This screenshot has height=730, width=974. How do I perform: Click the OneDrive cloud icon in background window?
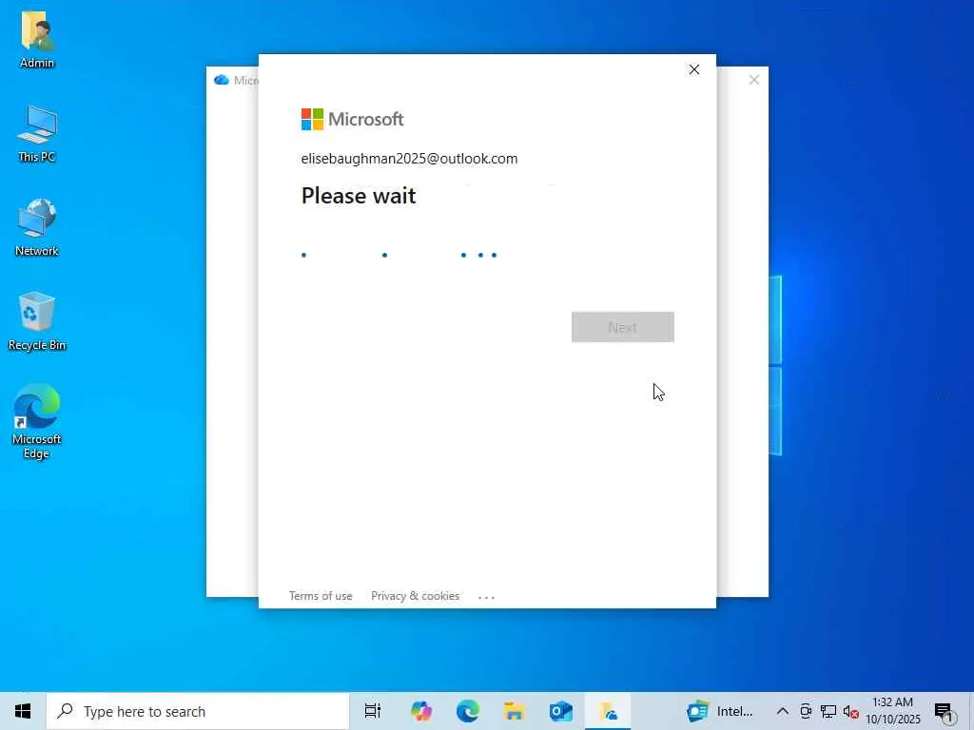point(221,80)
